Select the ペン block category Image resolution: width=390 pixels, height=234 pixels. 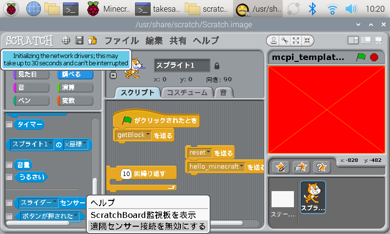point(31,100)
